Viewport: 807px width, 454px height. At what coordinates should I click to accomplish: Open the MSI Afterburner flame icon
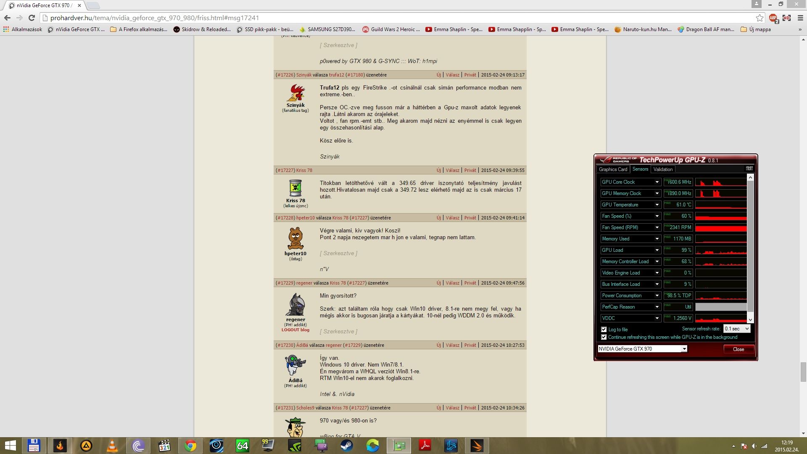coord(60,446)
